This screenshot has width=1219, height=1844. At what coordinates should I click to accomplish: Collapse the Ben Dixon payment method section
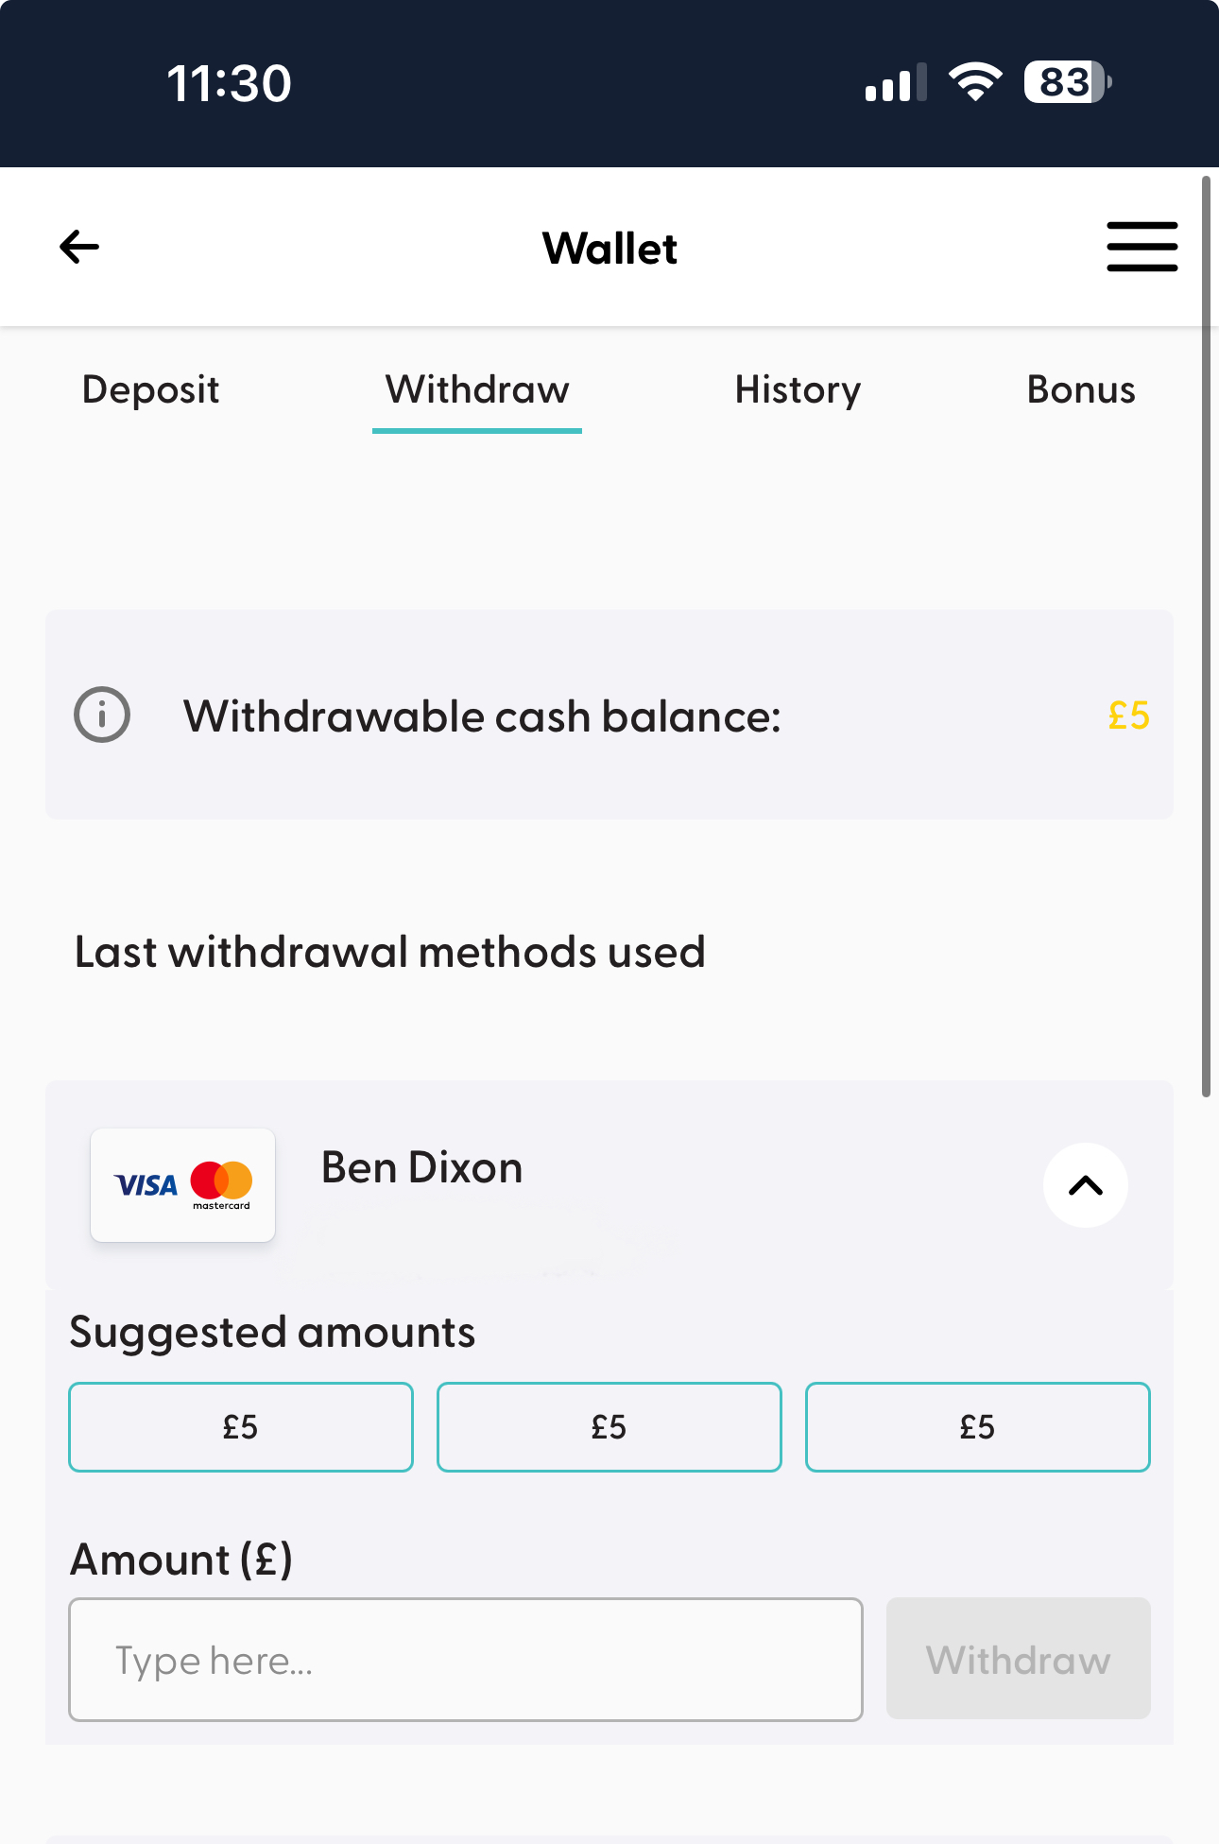(x=1085, y=1185)
